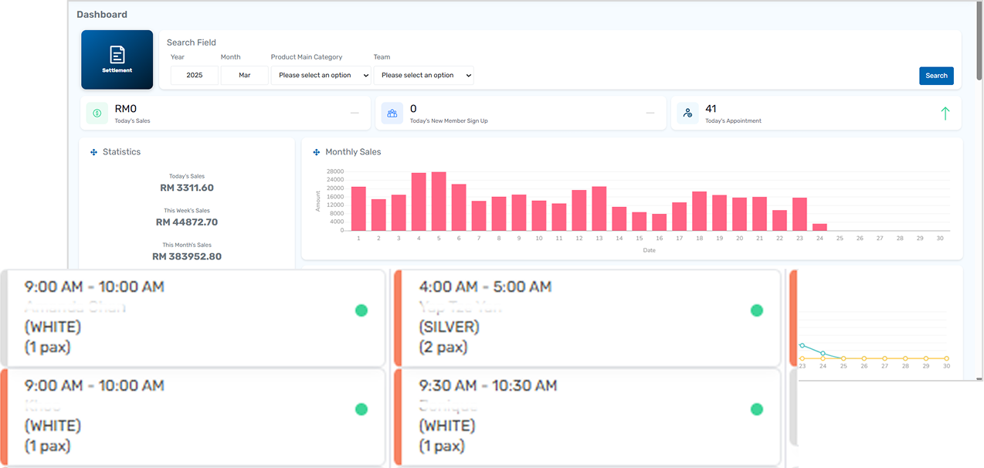Open the Product Main Category dropdown
This screenshot has height=468, width=984.
point(321,75)
